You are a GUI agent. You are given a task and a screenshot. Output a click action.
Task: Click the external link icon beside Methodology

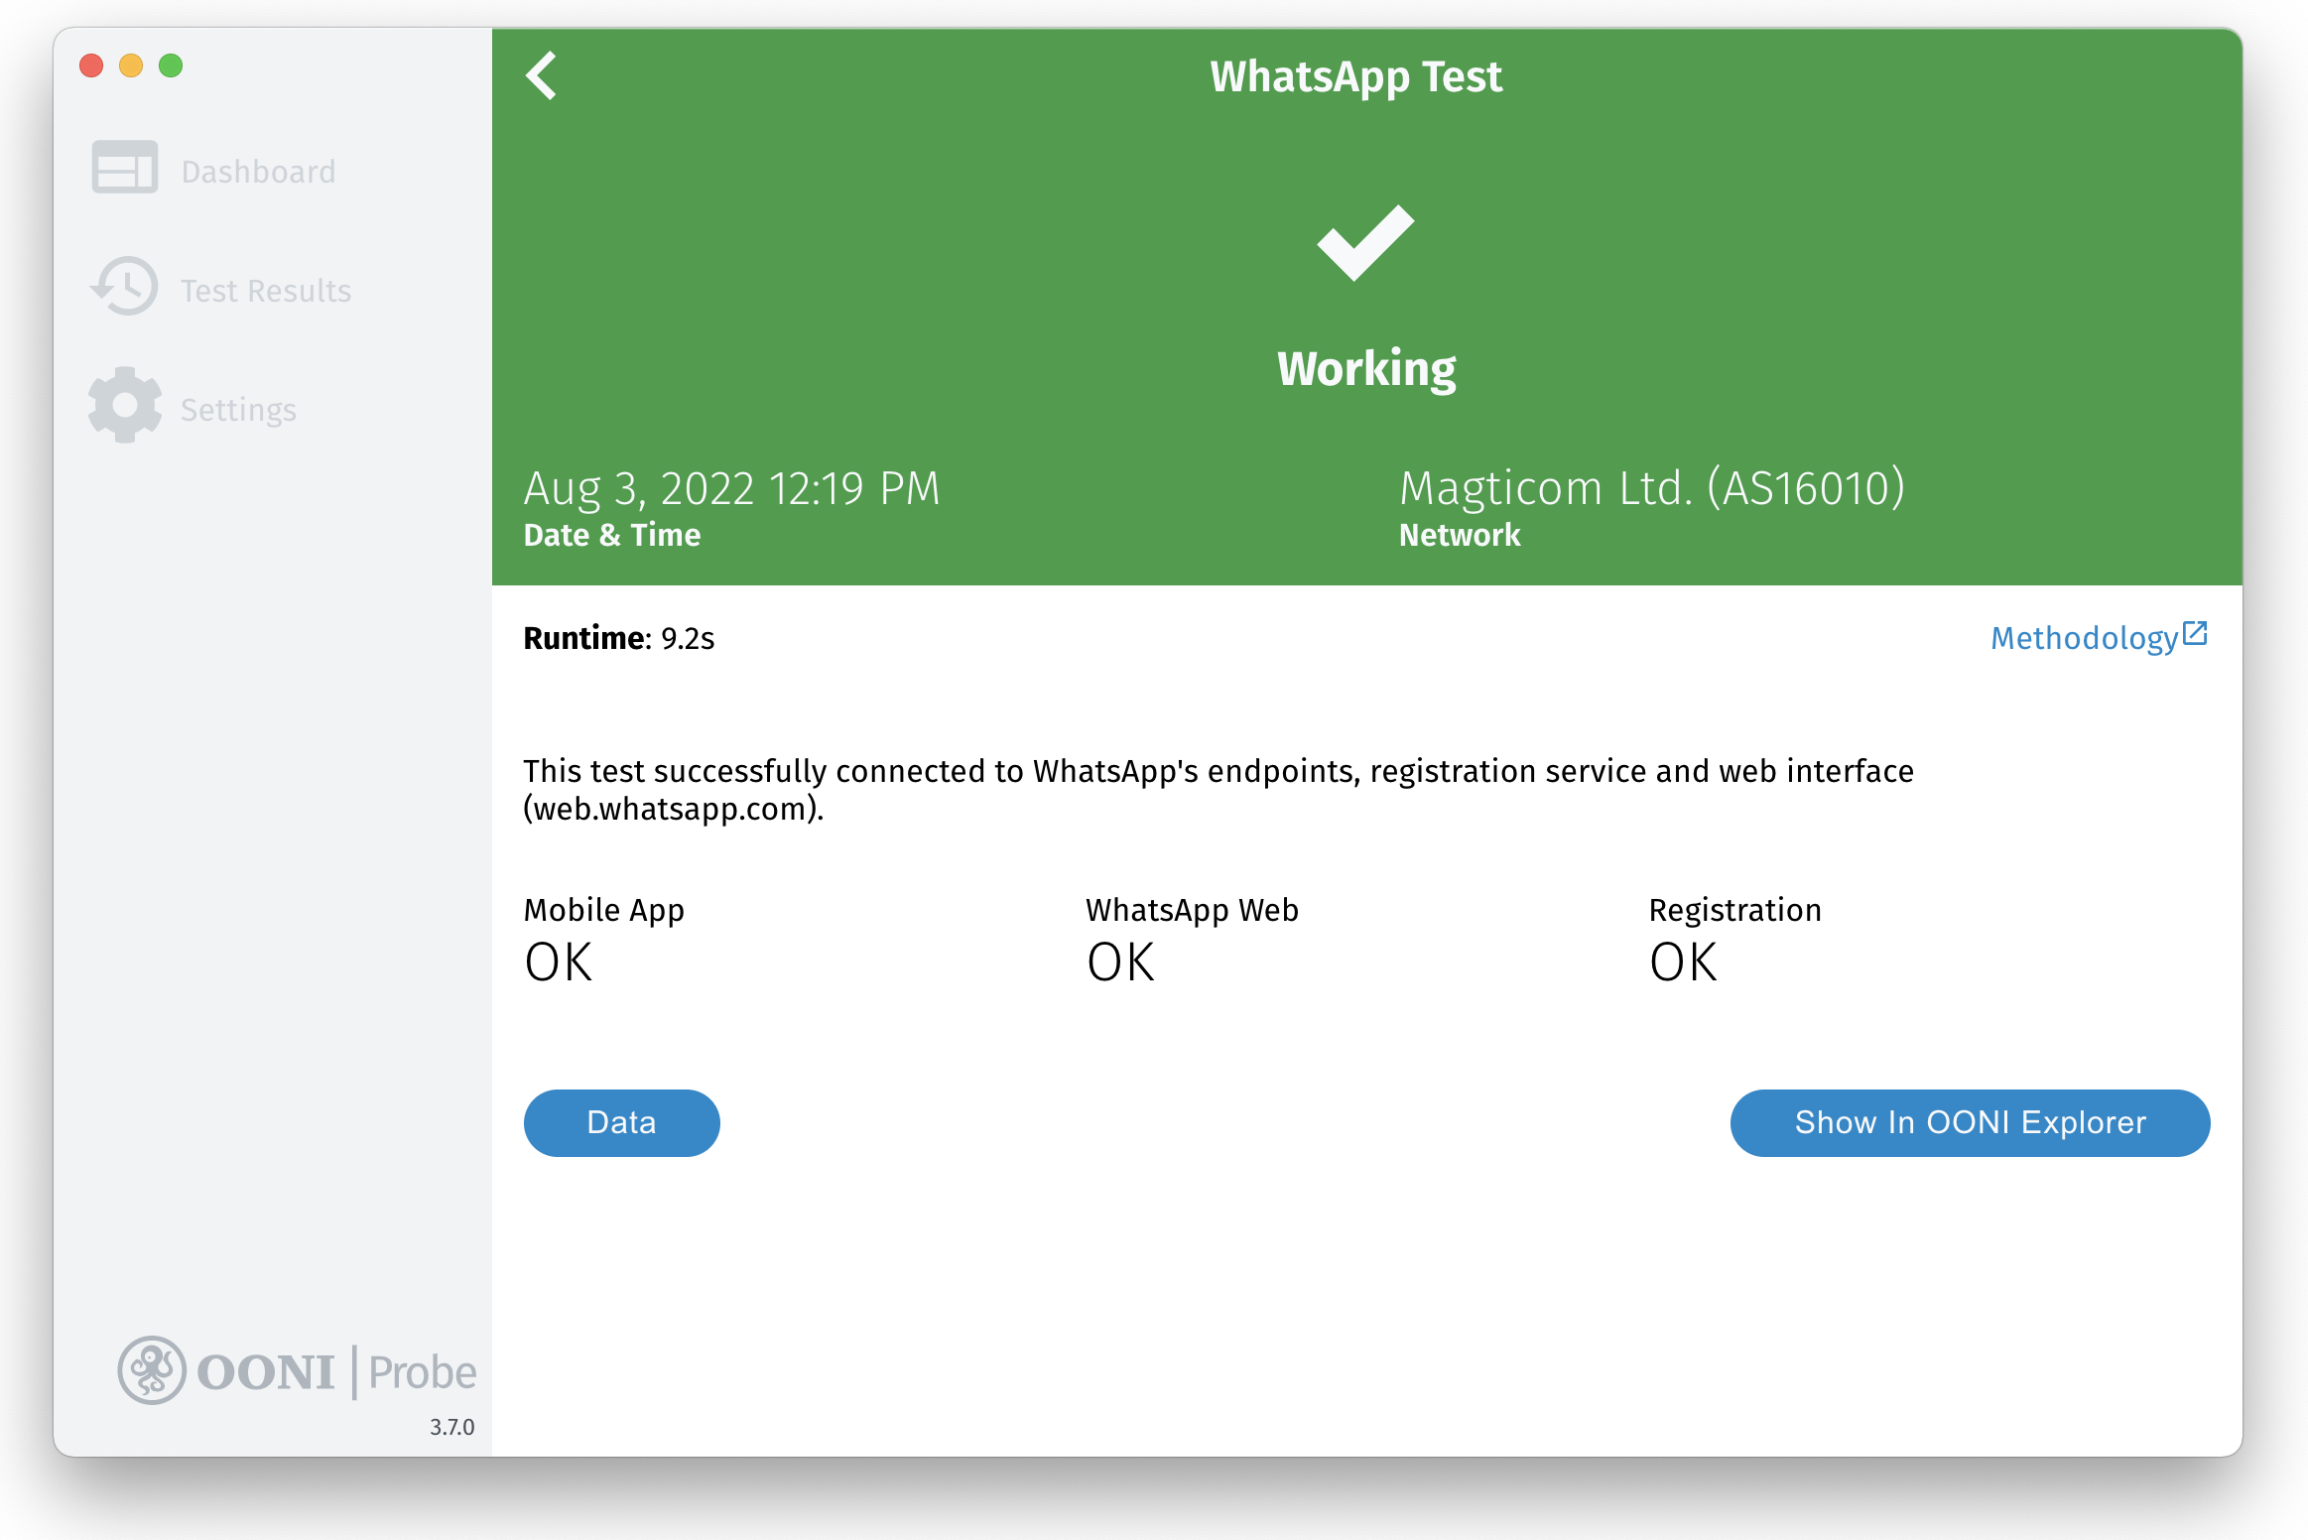pos(2195,633)
